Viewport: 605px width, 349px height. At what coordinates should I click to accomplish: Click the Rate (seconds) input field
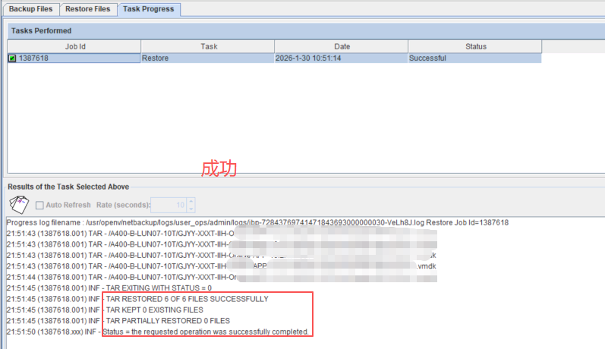tap(169, 206)
